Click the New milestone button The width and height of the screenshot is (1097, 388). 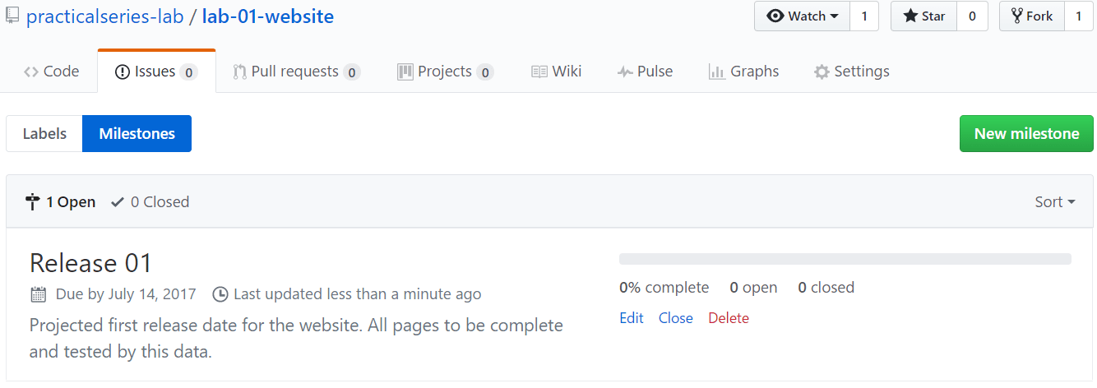(x=1026, y=134)
